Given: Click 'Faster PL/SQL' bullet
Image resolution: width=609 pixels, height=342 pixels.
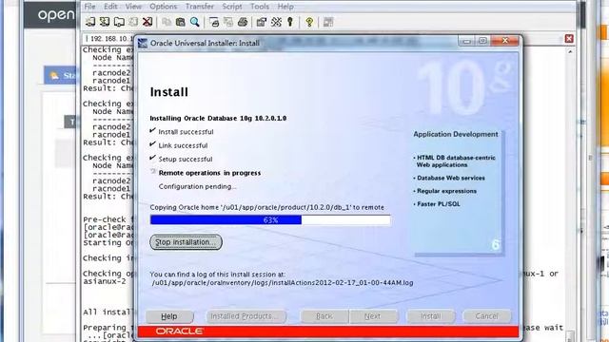Looking at the screenshot, I should pos(437,204).
